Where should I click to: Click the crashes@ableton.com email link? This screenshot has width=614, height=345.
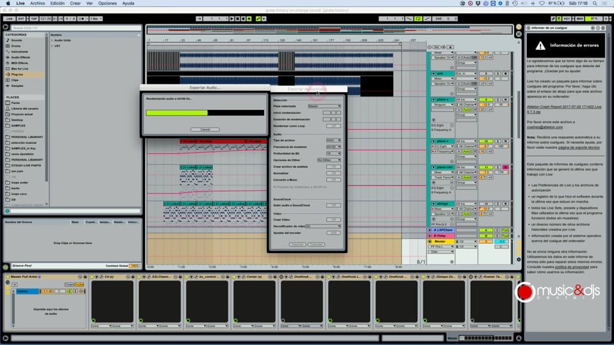(545, 126)
